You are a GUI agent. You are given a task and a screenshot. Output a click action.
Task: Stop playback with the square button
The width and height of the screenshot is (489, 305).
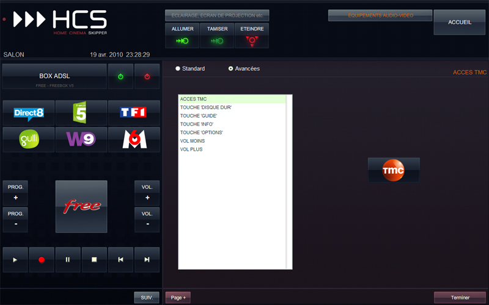[94, 260]
